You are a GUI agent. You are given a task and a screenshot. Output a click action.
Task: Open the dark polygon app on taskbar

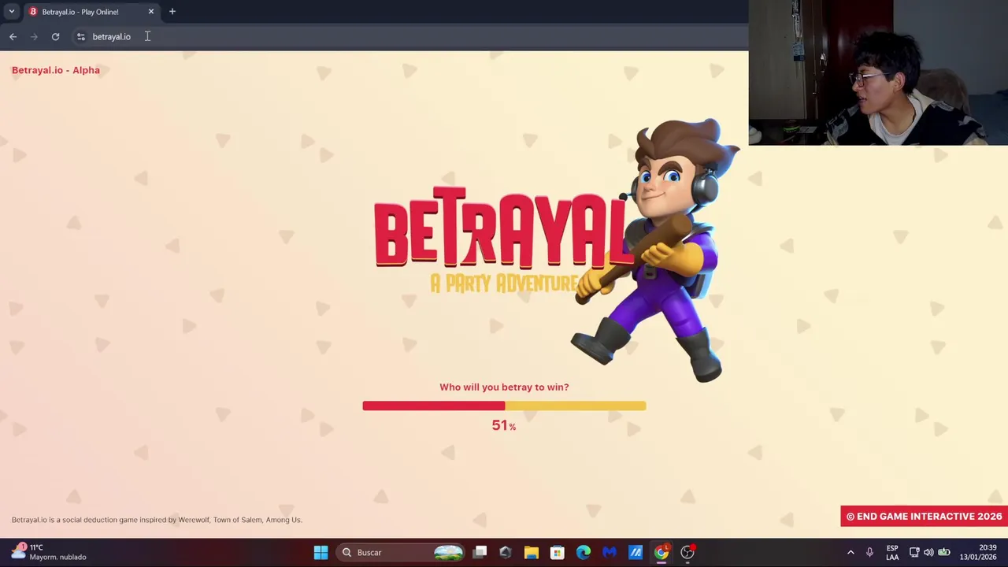coord(506,552)
